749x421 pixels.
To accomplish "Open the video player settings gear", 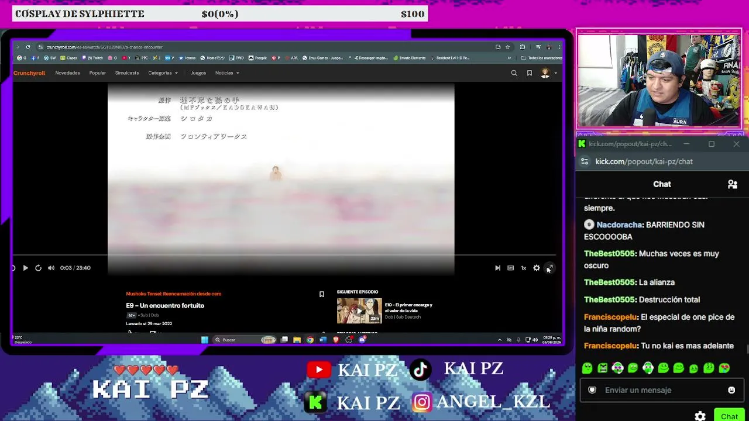I will (x=536, y=268).
